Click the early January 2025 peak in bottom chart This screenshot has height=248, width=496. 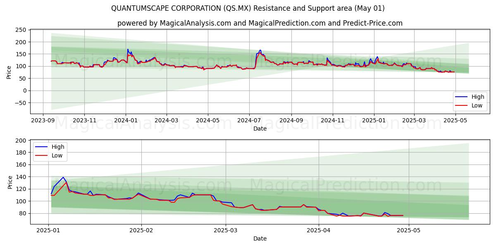pos(63,177)
